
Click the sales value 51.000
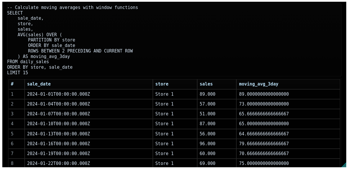coord(217,114)
